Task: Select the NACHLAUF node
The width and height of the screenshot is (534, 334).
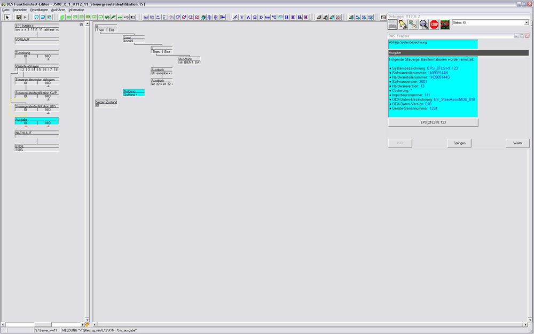Action: click(x=37, y=135)
